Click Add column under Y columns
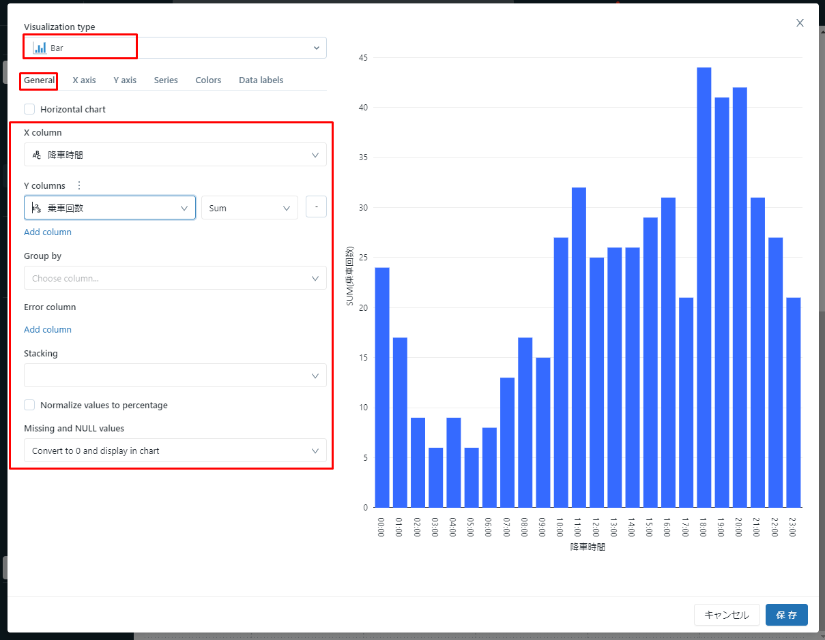 [x=48, y=232]
